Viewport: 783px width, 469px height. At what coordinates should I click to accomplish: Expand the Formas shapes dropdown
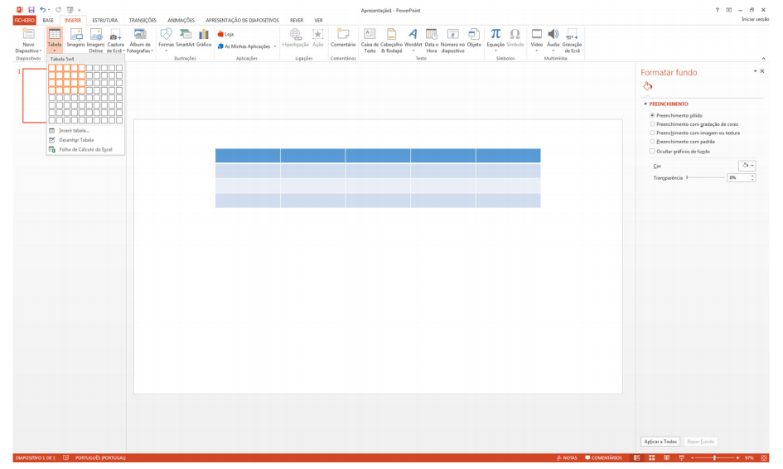pyautogui.click(x=167, y=51)
